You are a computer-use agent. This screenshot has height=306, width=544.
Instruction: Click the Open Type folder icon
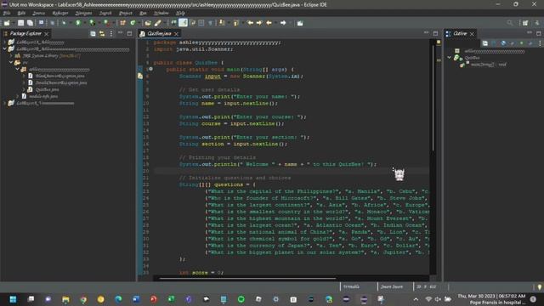point(148,23)
